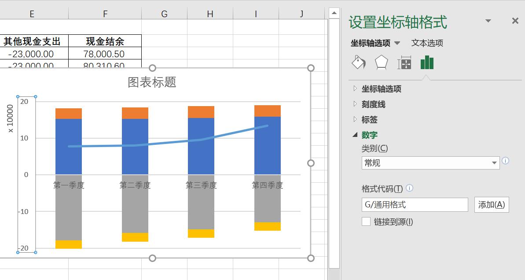Open Fill & Line paint bucket icon

(x=359, y=63)
